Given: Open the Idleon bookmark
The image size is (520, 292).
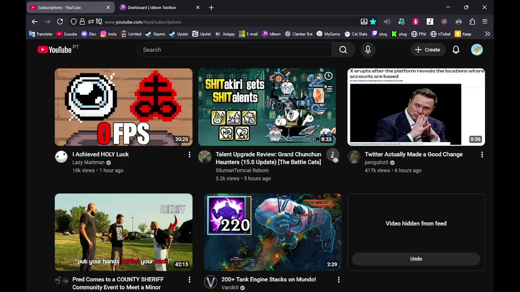Looking at the screenshot, I should 271,34.
